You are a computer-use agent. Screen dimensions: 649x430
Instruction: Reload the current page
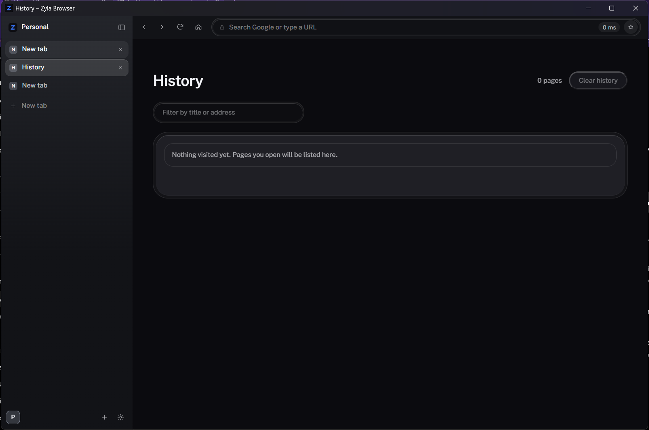pos(180,27)
